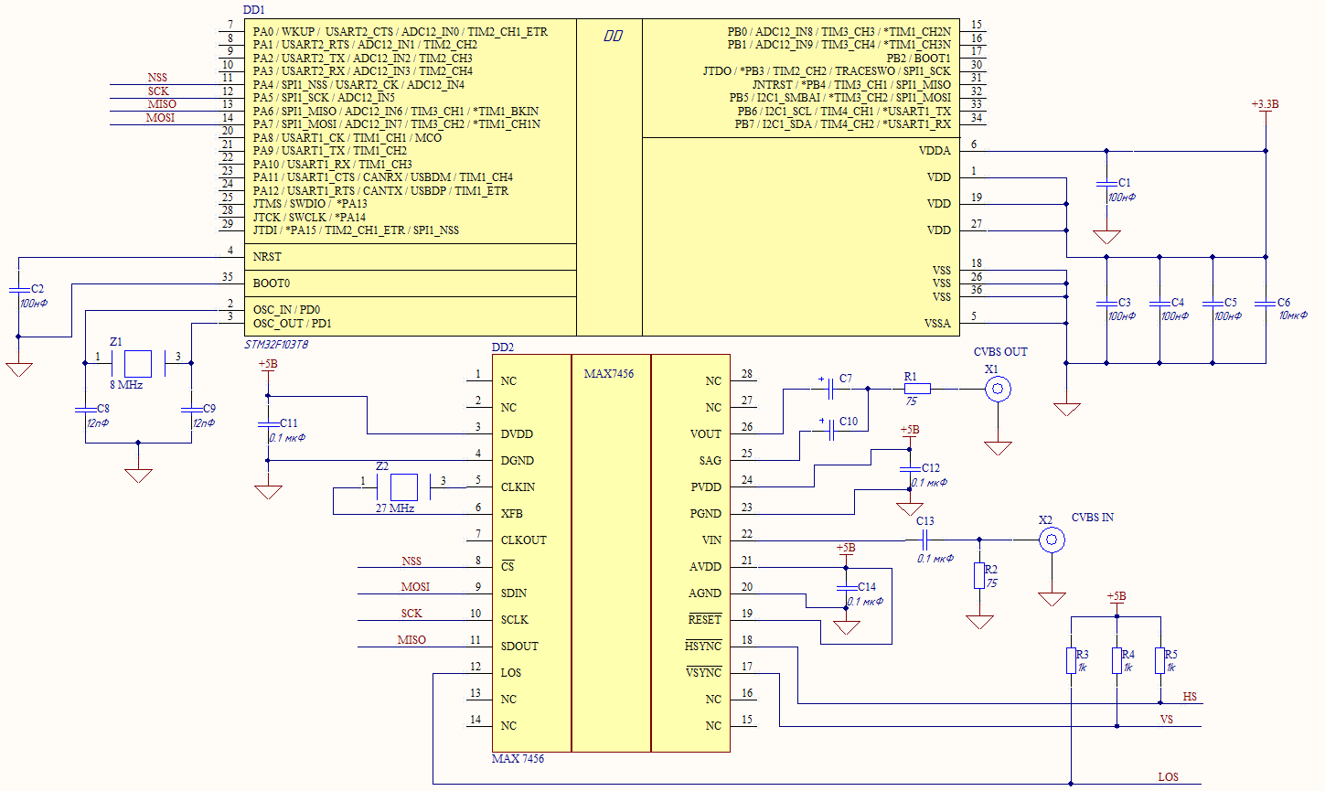This screenshot has width=1325, height=791.
Task: Click the X1 coaxial connector symbol
Action: 998,390
